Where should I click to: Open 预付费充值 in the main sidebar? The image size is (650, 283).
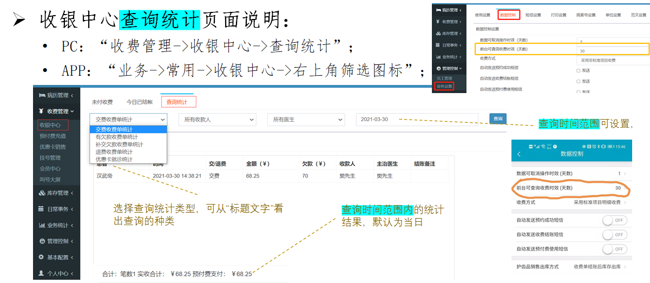(52, 136)
